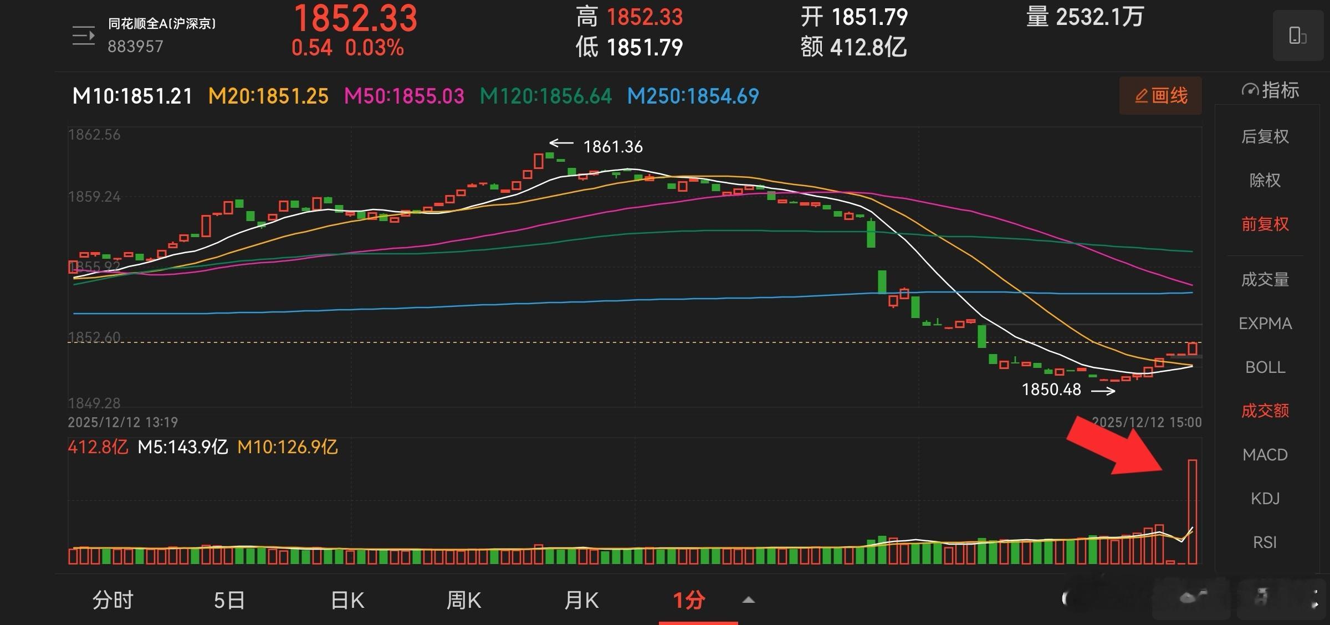Show the 成交量 volume sub-chart
1330x625 pixels.
(x=1265, y=279)
